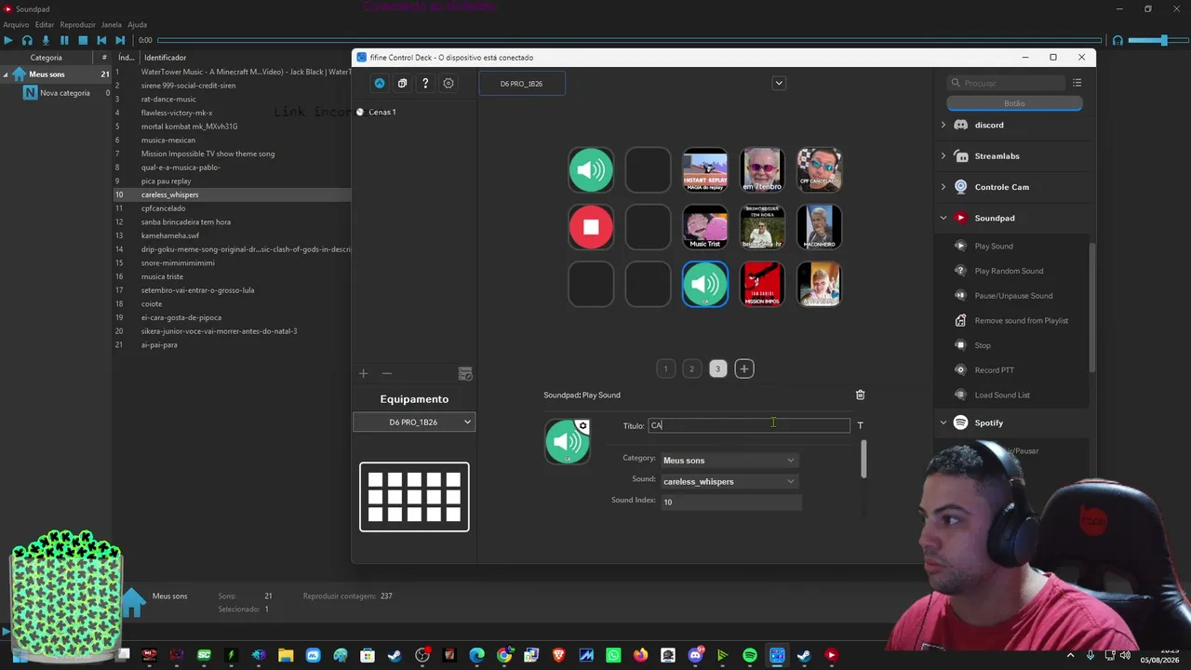This screenshot has height=670, width=1191.
Task: Click the Procurar search field
Action: [1006, 83]
